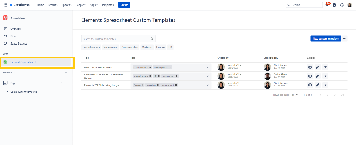The height and width of the screenshot is (145, 356).
Task: Click the Search for custom templates field
Action: (116, 39)
